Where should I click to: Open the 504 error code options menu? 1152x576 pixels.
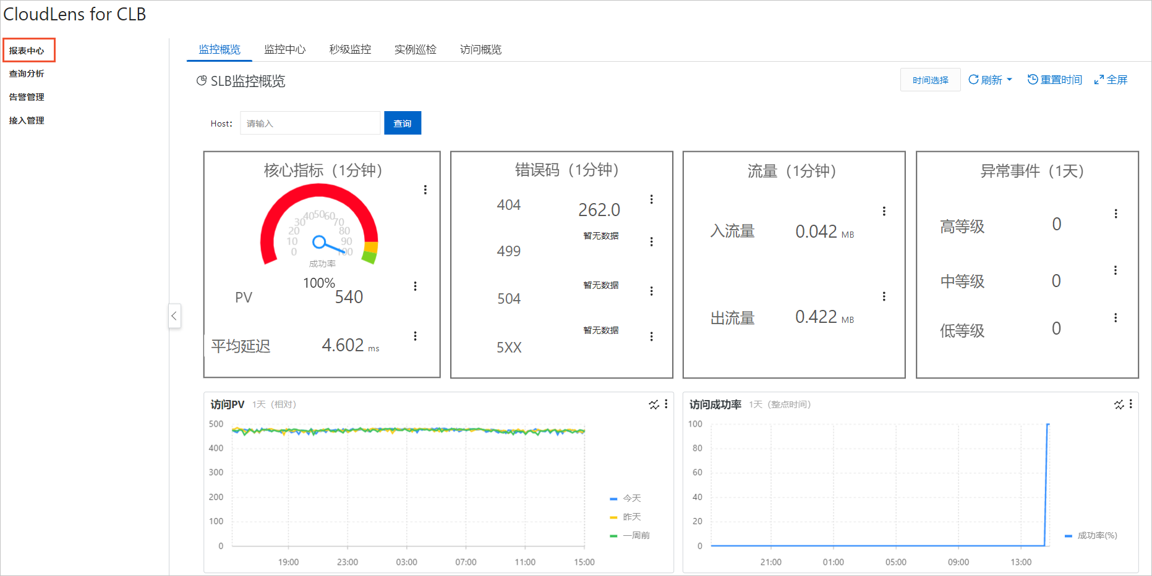click(651, 291)
